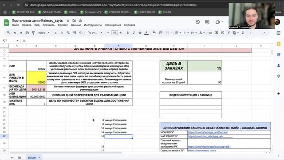Viewport: 284px width, 160px height.
Task: Undo the last action
Action: 15,33
